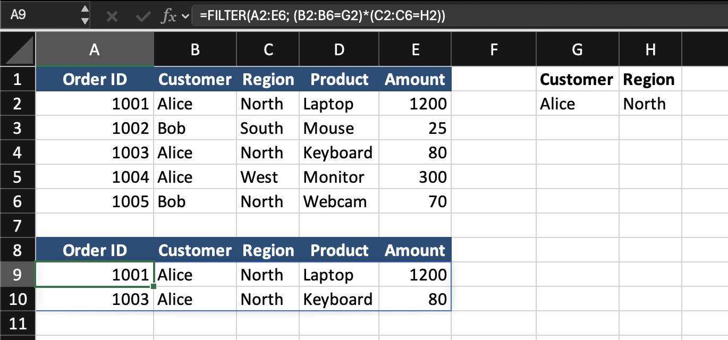This screenshot has height=340, width=728.
Task: Click the Select All corner triangle
Action: pyautogui.click(x=18, y=50)
